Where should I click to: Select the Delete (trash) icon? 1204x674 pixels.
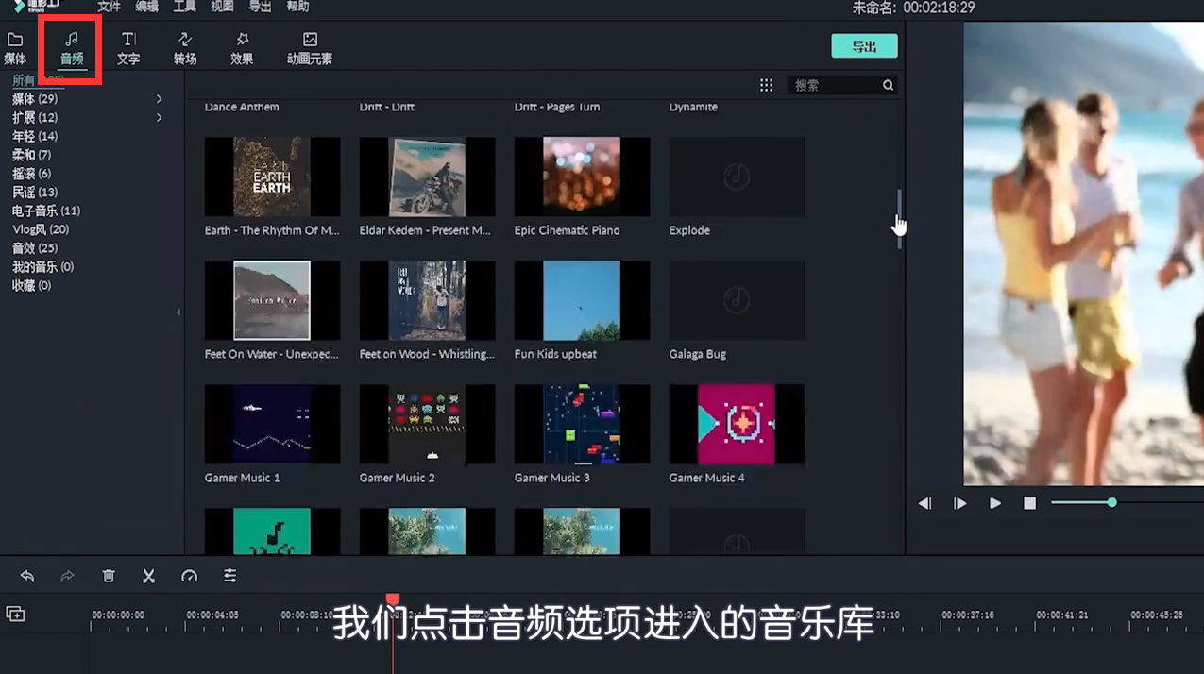click(x=108, y=575)
